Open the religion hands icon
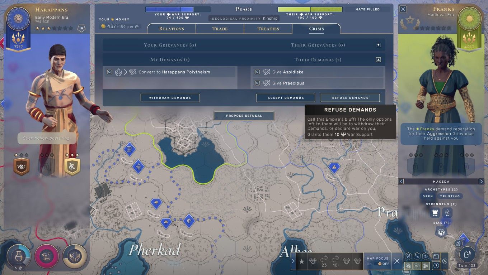The height and width of the screenshot is (275, 488). [x=75, y=256]
